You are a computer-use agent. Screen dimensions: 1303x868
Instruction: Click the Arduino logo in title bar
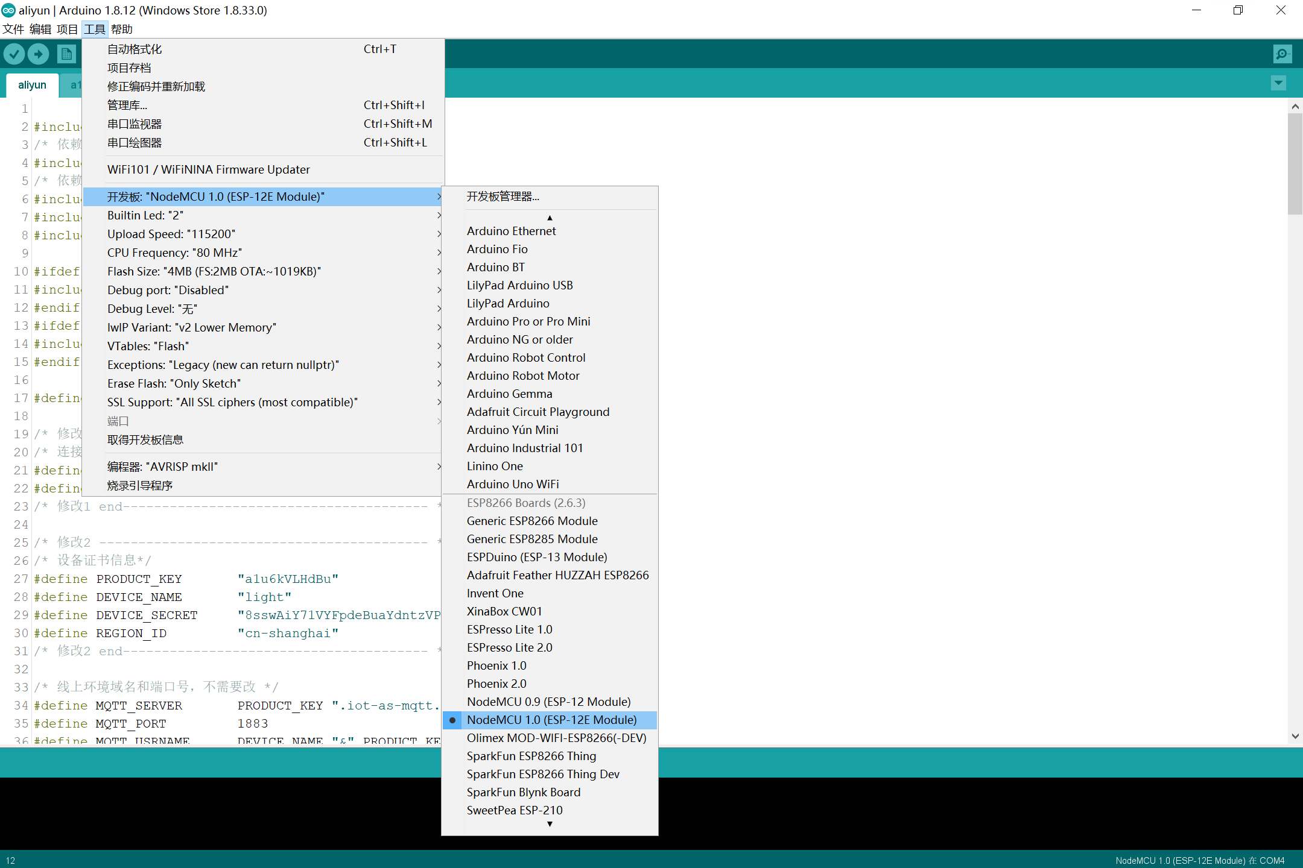[8, 10]
